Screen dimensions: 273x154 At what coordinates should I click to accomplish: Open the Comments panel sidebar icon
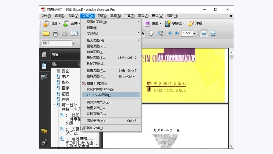[x=44, y=131]
